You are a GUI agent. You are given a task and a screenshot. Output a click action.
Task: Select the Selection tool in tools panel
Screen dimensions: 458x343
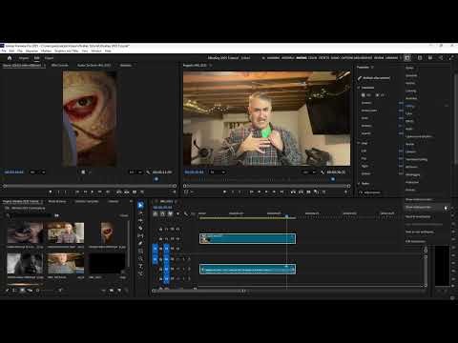point(140,206)
